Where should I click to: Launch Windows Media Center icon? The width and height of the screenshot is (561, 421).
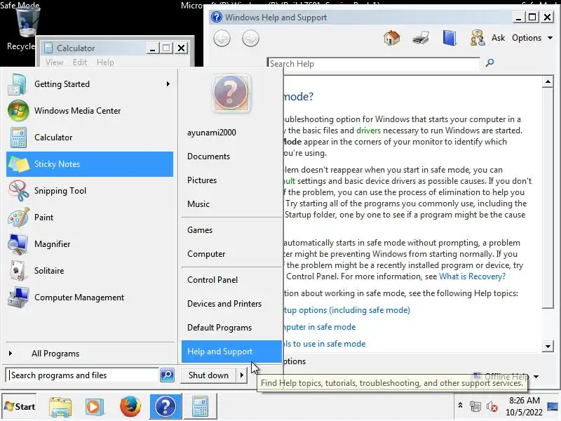[18, 111]
